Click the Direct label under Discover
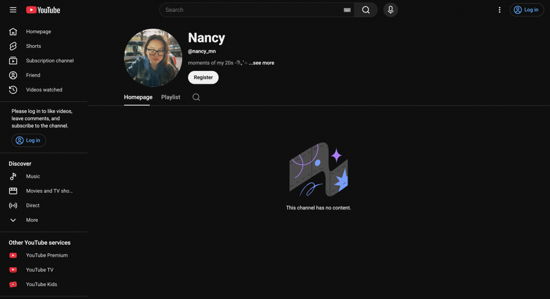This screenshot has width=550, height=299. point(33,206)
